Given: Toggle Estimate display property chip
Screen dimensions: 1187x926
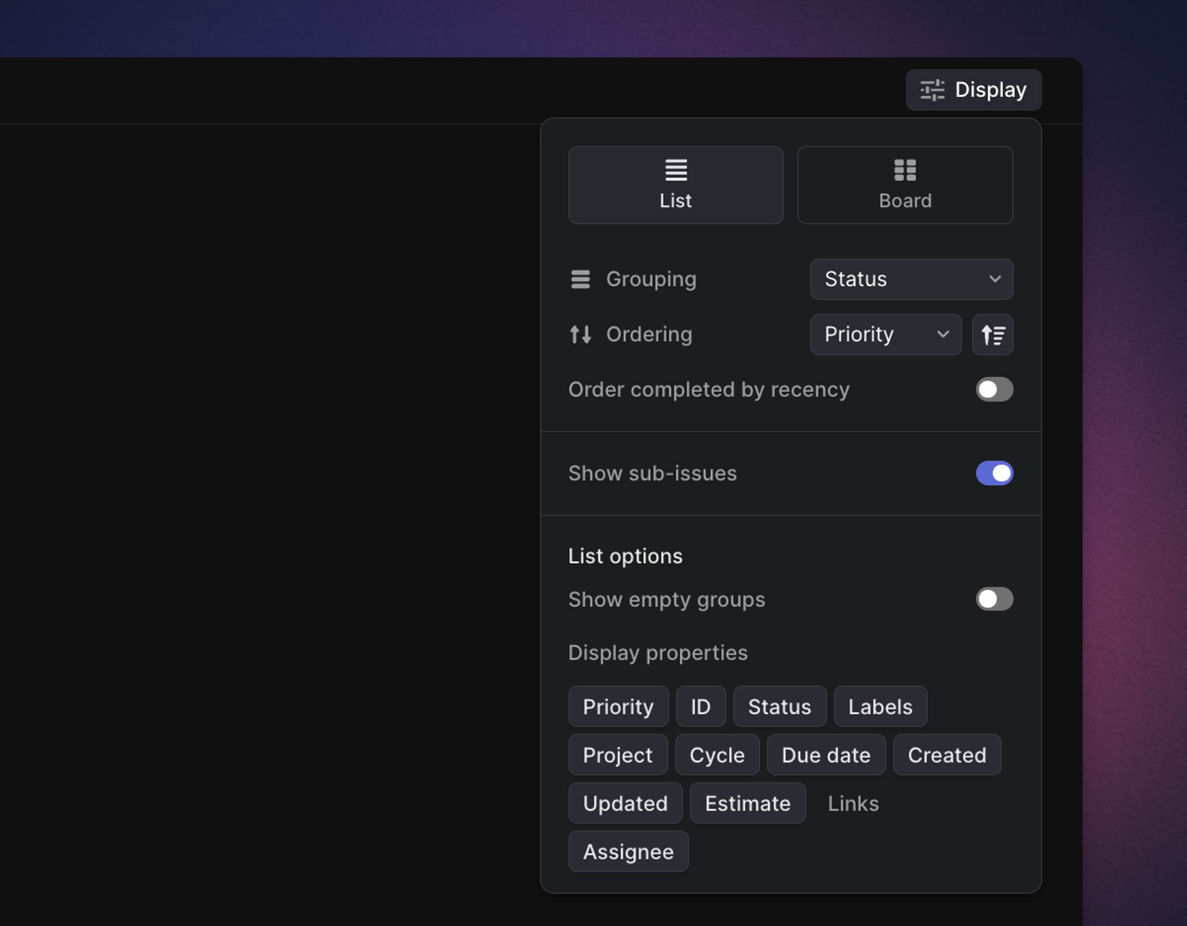Looking at the screenshot, I should tap(748, 803).
